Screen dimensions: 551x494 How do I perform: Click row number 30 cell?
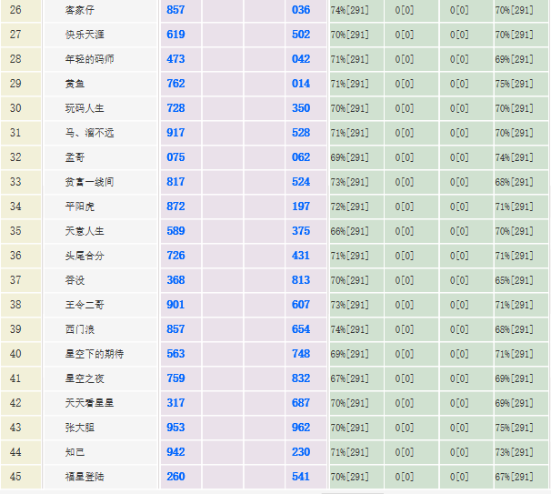coord(15,108)
